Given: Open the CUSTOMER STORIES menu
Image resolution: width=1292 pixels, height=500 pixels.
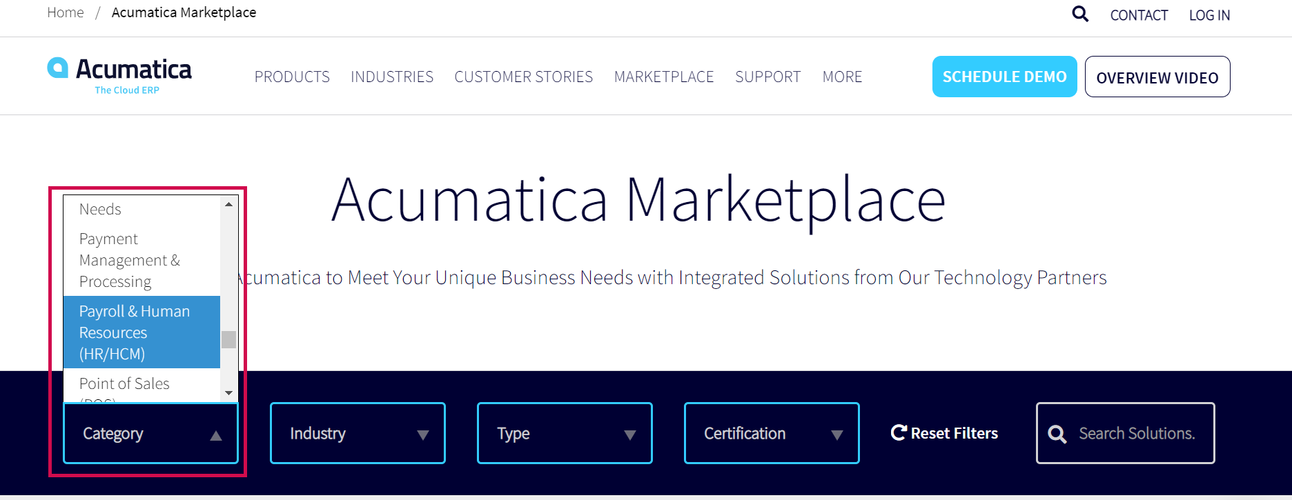Looking at the screenshot, I should pyautogui.click(x=524, y=77).
